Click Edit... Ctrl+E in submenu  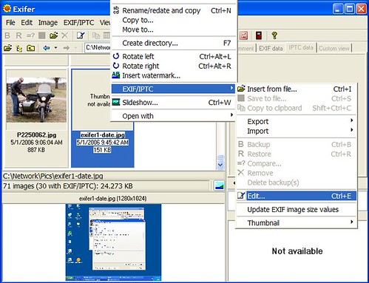[x=297, y=196]
